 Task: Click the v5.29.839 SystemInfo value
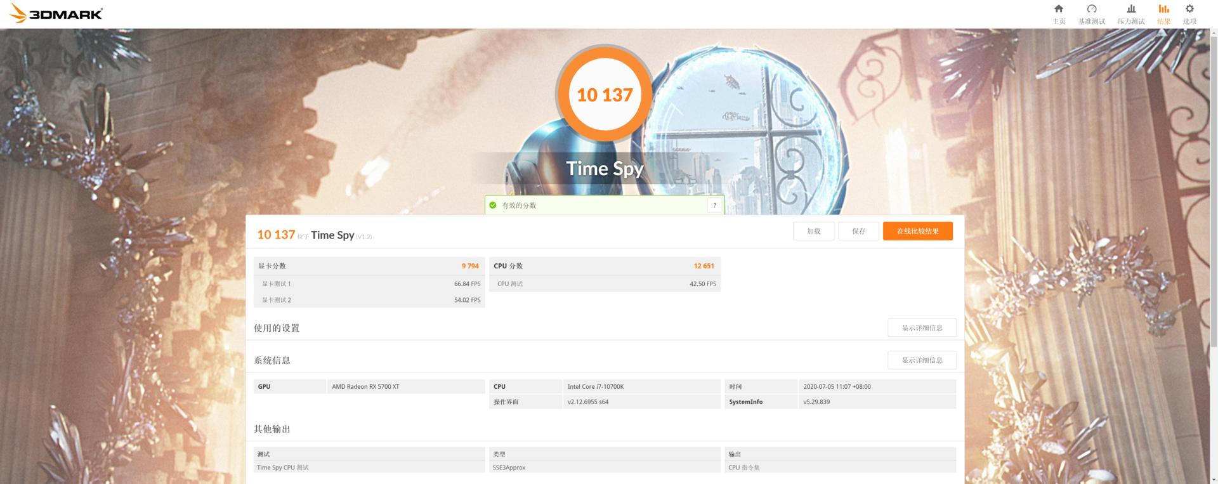pos(816,402)
